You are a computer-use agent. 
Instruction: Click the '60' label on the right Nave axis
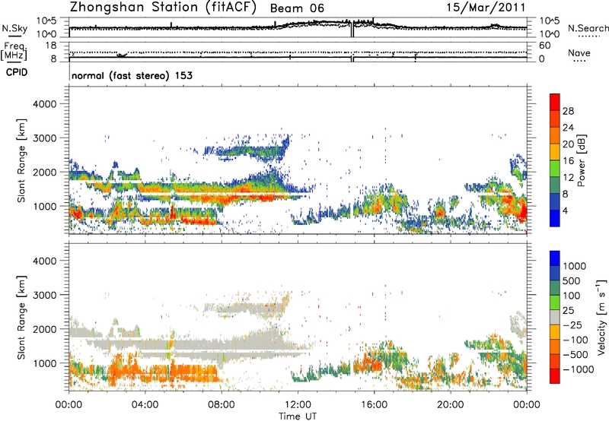coord(544,46)
